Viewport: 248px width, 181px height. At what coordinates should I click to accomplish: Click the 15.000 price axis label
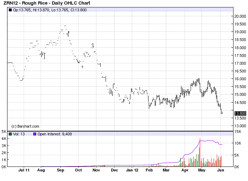point(240,94)
